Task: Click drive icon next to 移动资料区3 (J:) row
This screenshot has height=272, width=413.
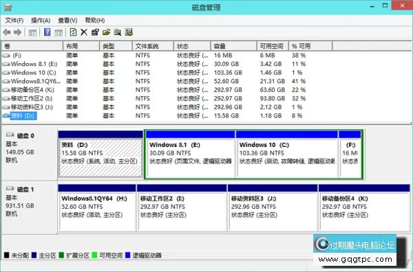Action: (6, 107)
